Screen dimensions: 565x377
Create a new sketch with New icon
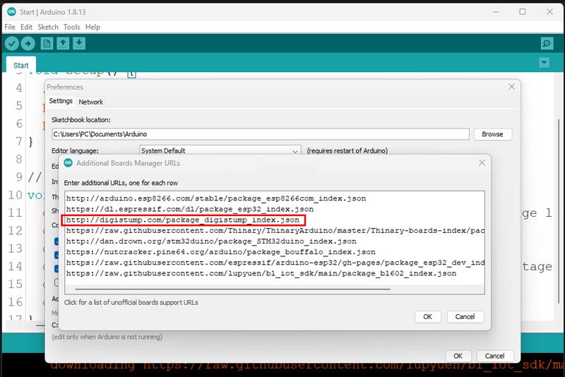pos(47,44)
